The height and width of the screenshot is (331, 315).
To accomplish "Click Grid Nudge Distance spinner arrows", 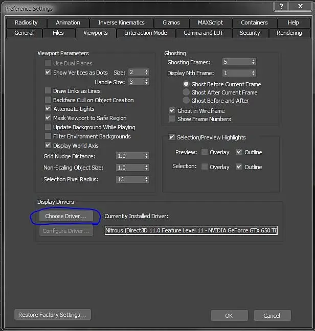I will [146, 156].
